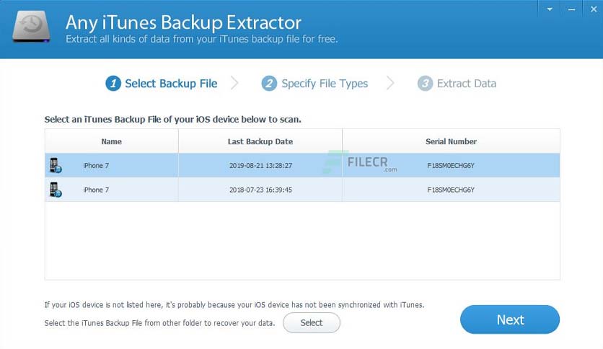
Task: Sort by Serial Number column header
Action: (451, 141)
